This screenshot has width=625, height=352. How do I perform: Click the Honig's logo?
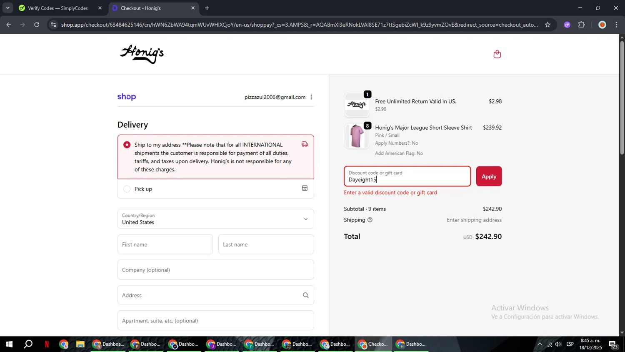pos(142,54)
